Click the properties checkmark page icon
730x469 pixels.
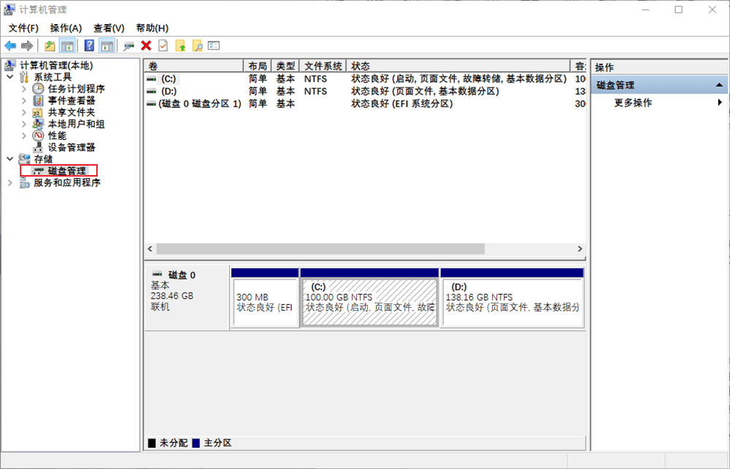coord(163,46)
